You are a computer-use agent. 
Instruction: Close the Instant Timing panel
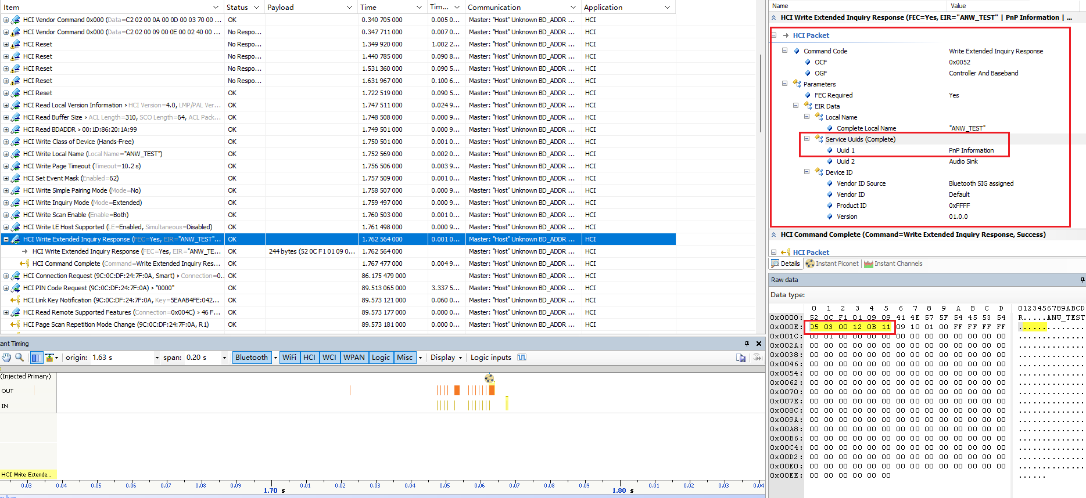tap(758, 344)
